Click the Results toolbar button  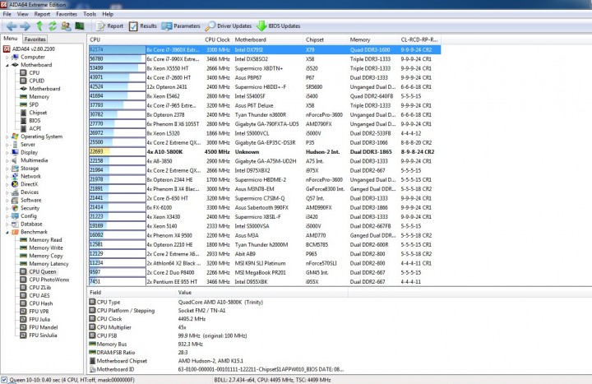coord(143,26)
